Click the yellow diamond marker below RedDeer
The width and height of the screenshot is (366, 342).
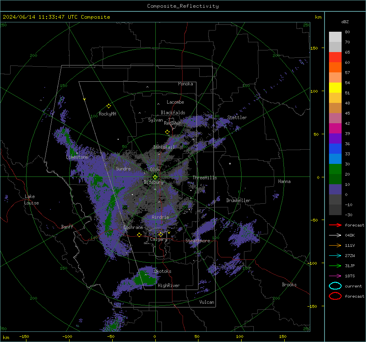[167, 132]
